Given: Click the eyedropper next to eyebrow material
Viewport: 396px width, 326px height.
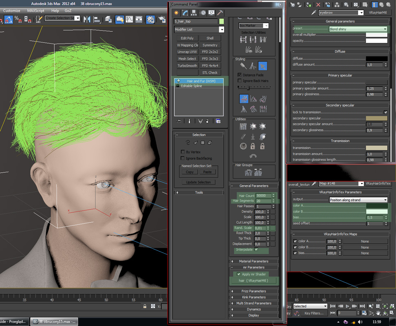Looking at the screenshot, I should [314, 12].
